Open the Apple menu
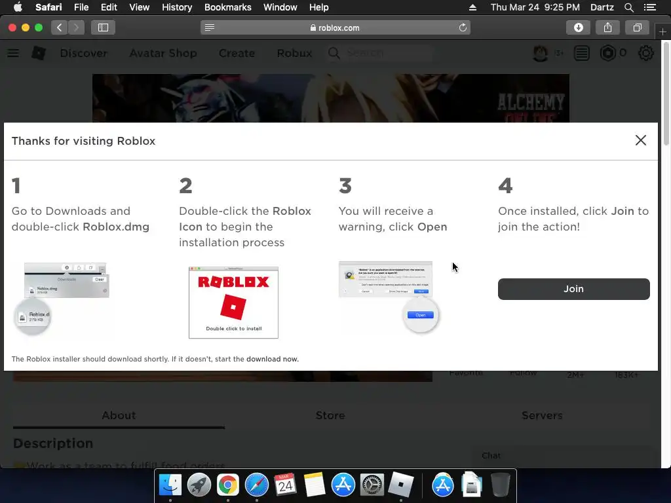Image resolution: width=671 pixels, height=503 pixels. tap(18, 7)
